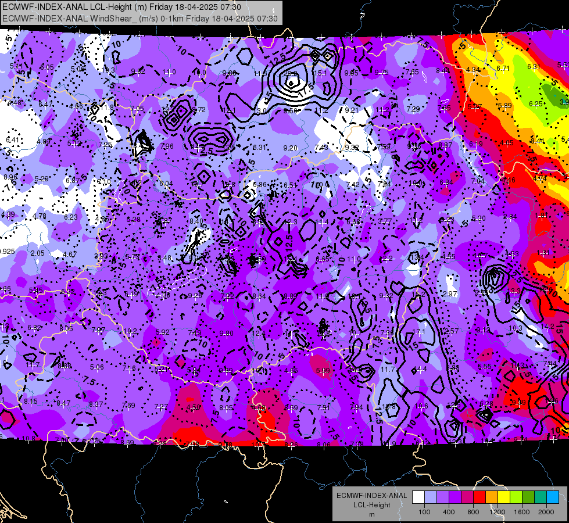Click the 9.80 wind shear value
This screenshot has height=523, width=569.
(227, 333)
